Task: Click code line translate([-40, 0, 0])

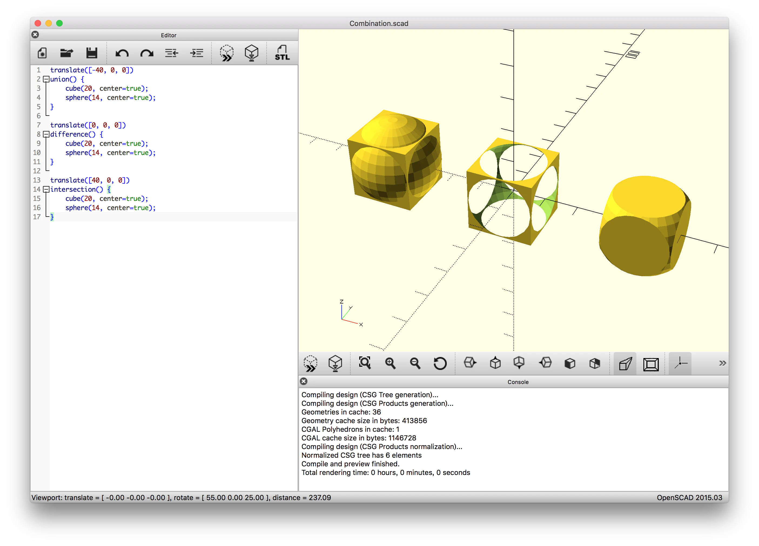Action: (92, 70)
